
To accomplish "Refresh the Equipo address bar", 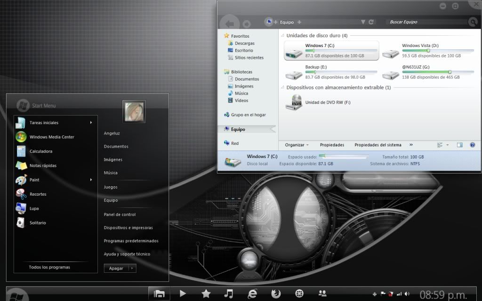I will [371, 22].
